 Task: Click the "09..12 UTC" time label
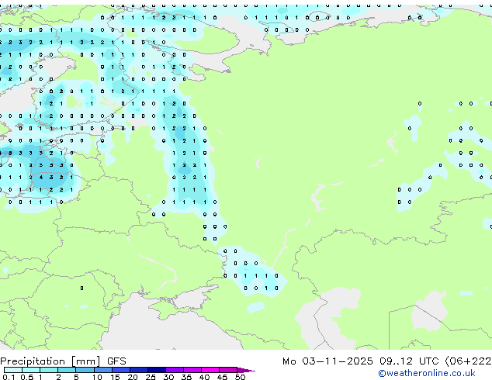point(409,361)
